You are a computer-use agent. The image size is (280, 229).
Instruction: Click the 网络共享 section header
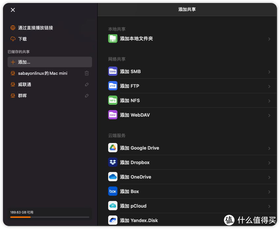pyautogui.click(x=117, y=59)
